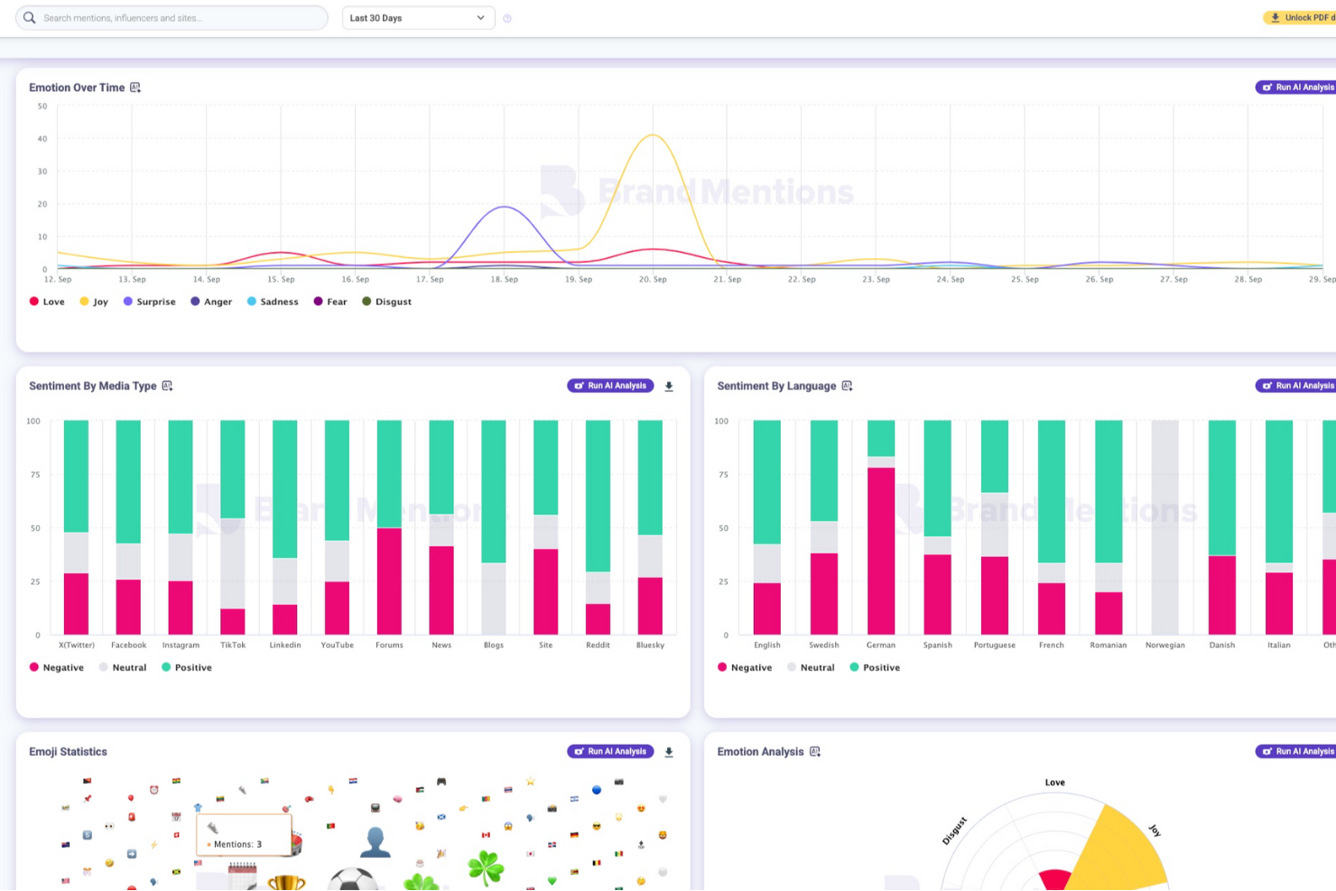Viewport: 1336px width, 891px height.
Task: Click the Forums negative pink bar
Action: click(x=389, y=581)
